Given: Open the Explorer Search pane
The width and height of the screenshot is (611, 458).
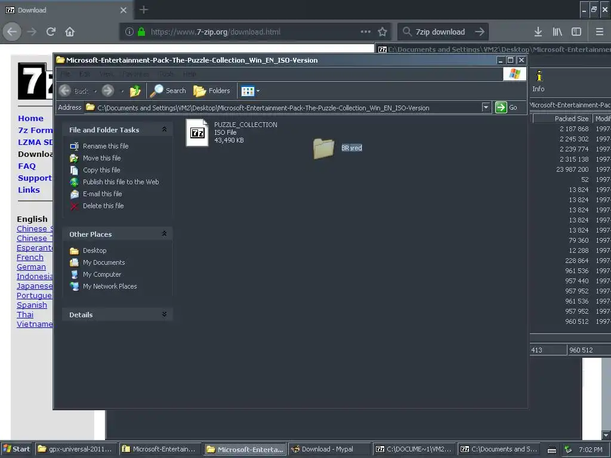Looking at the screenshot, I should point(168,91).
